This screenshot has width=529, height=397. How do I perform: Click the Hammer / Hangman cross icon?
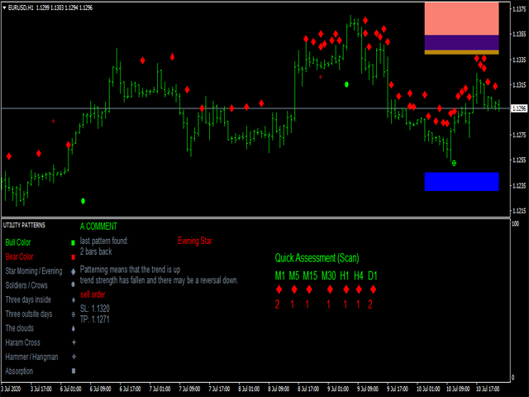click(74, 356)
